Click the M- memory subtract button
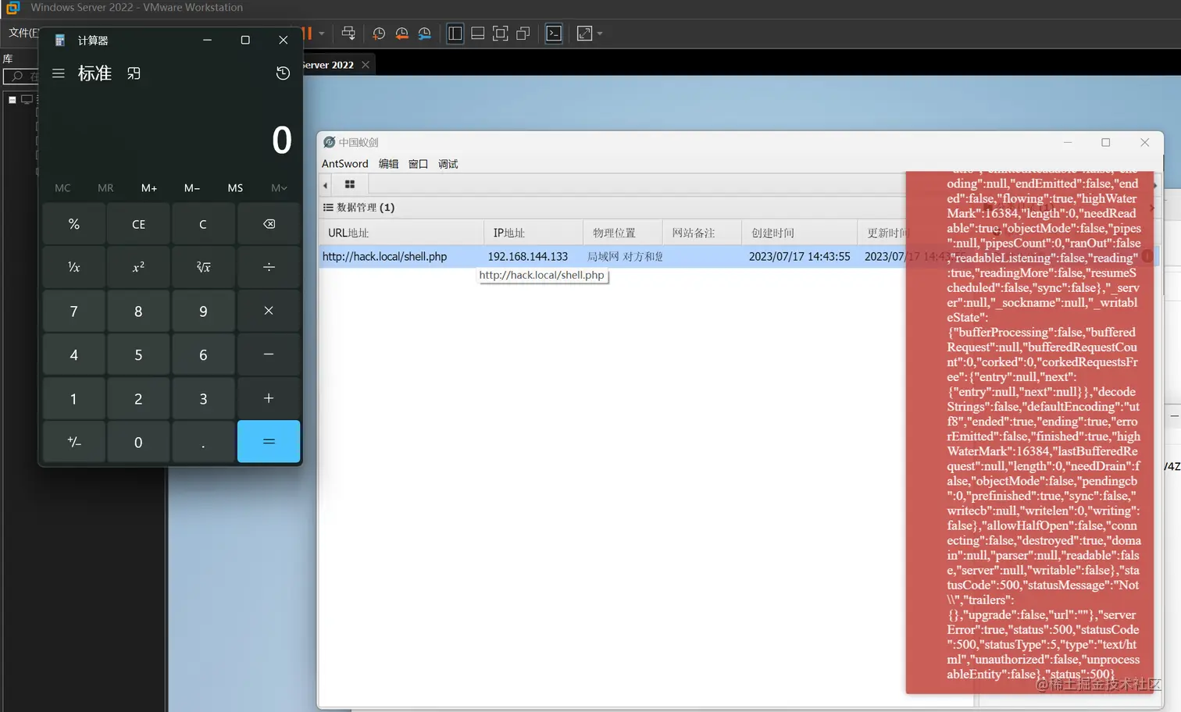 (192, 188)
